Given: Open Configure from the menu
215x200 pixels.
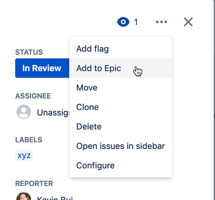Looking at the screenshot, I should point(121,165).
